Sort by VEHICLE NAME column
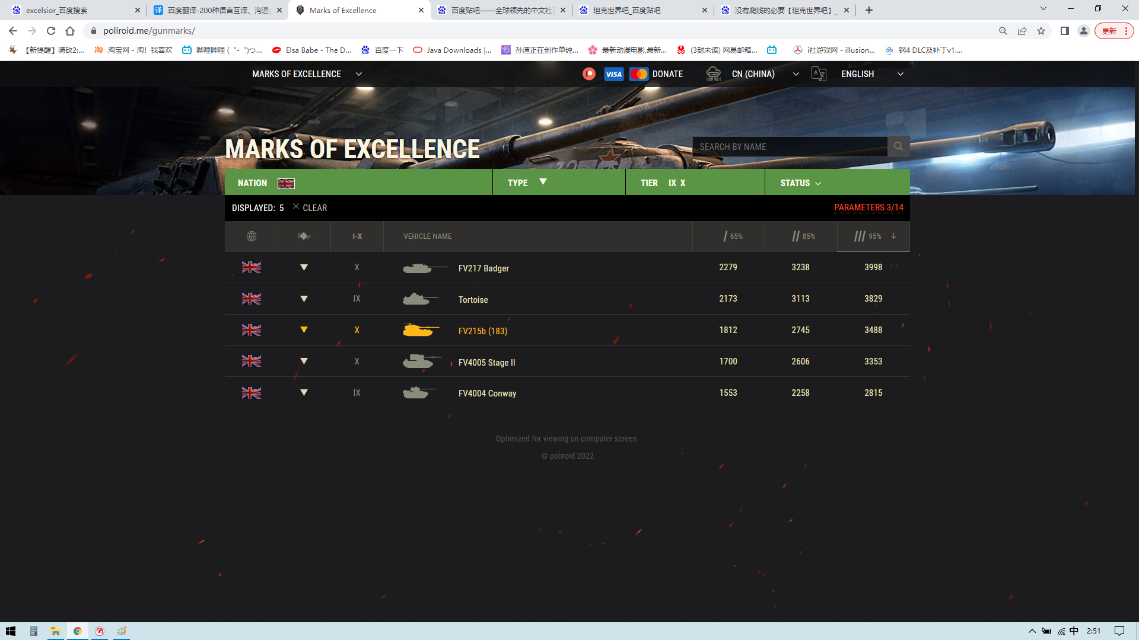Image resolution: width=1139 pixels, height=640 pixels. (428, 236)
